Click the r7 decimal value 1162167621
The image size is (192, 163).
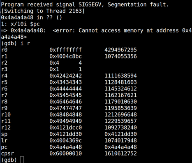[121, 95]
